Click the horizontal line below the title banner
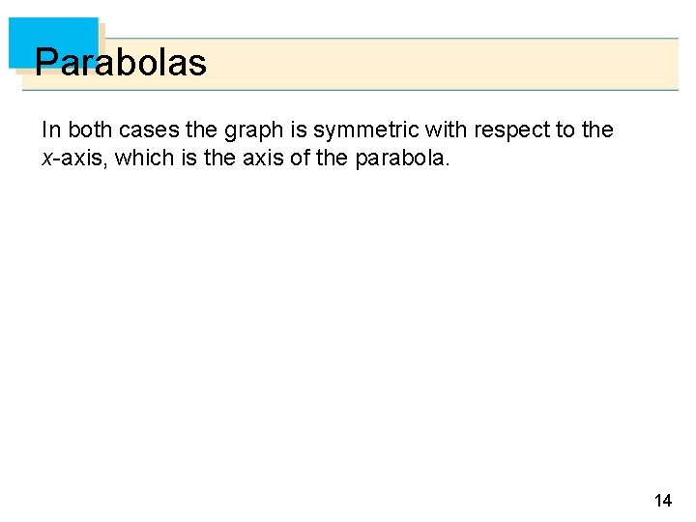 pos(350,90)
